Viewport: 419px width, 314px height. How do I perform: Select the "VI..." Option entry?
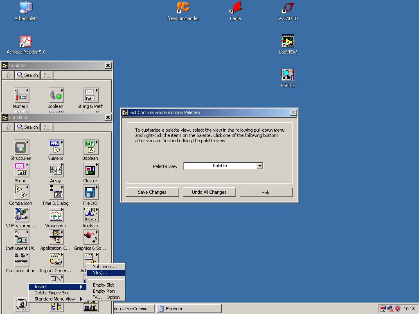(106, 297)
